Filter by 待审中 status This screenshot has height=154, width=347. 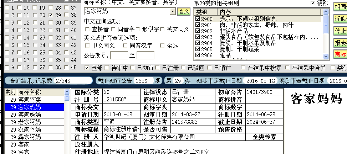107,68
